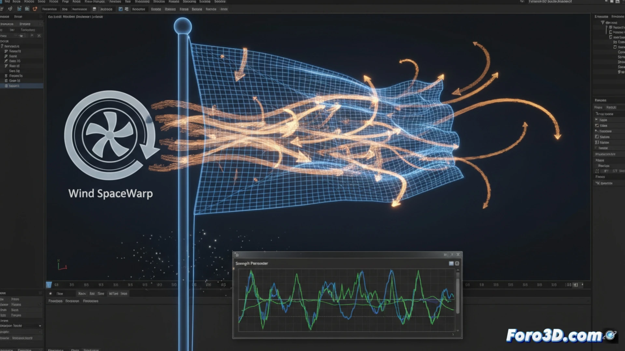Viewport: 625px width, 351px height.
Task: Expand the first tree group in left panel
Action: coord(2,46)
